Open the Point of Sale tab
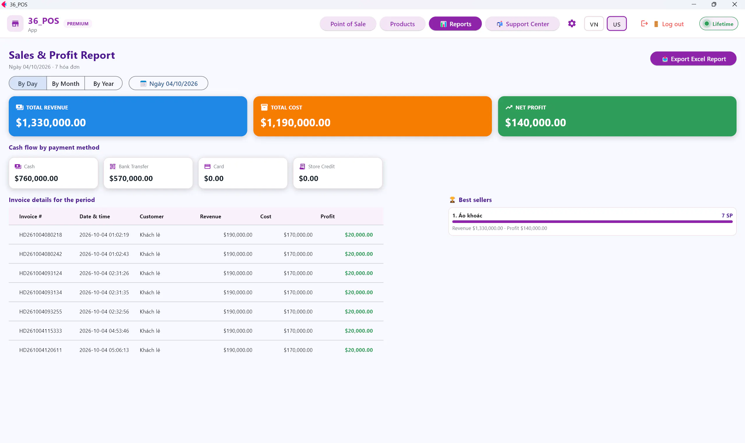Screen dimensions: 745x443 coord(348,24)
